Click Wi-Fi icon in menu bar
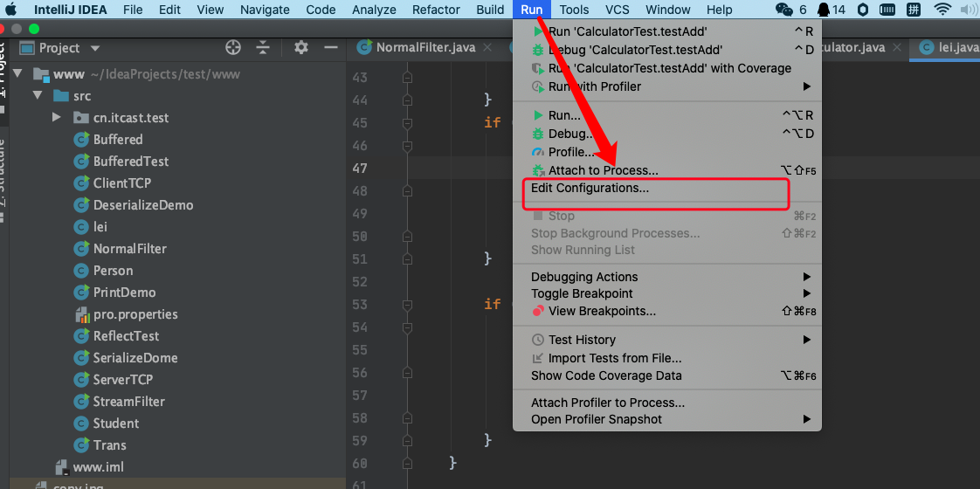The width and height of the screenshot is (980, 489). tap(942, 10)
